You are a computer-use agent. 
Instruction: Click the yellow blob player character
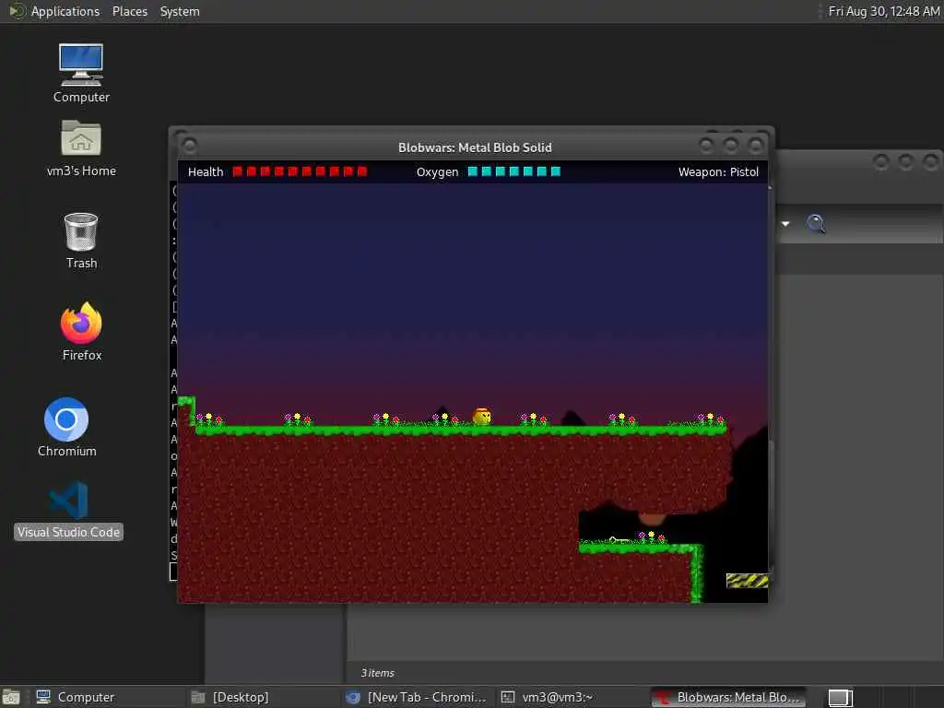click(x=481, y=417)
